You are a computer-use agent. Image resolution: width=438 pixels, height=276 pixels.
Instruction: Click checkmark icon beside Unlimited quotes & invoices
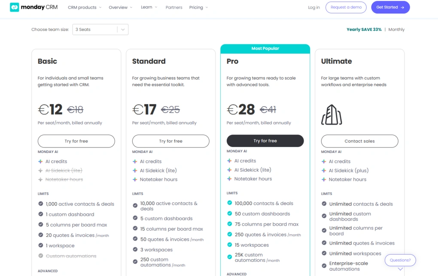324,243
